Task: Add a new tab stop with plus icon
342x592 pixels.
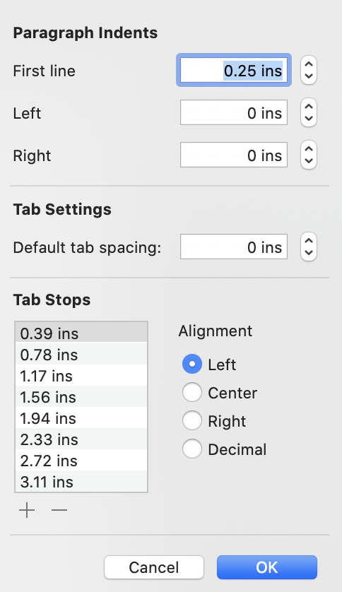Action: tap(27, 510)
